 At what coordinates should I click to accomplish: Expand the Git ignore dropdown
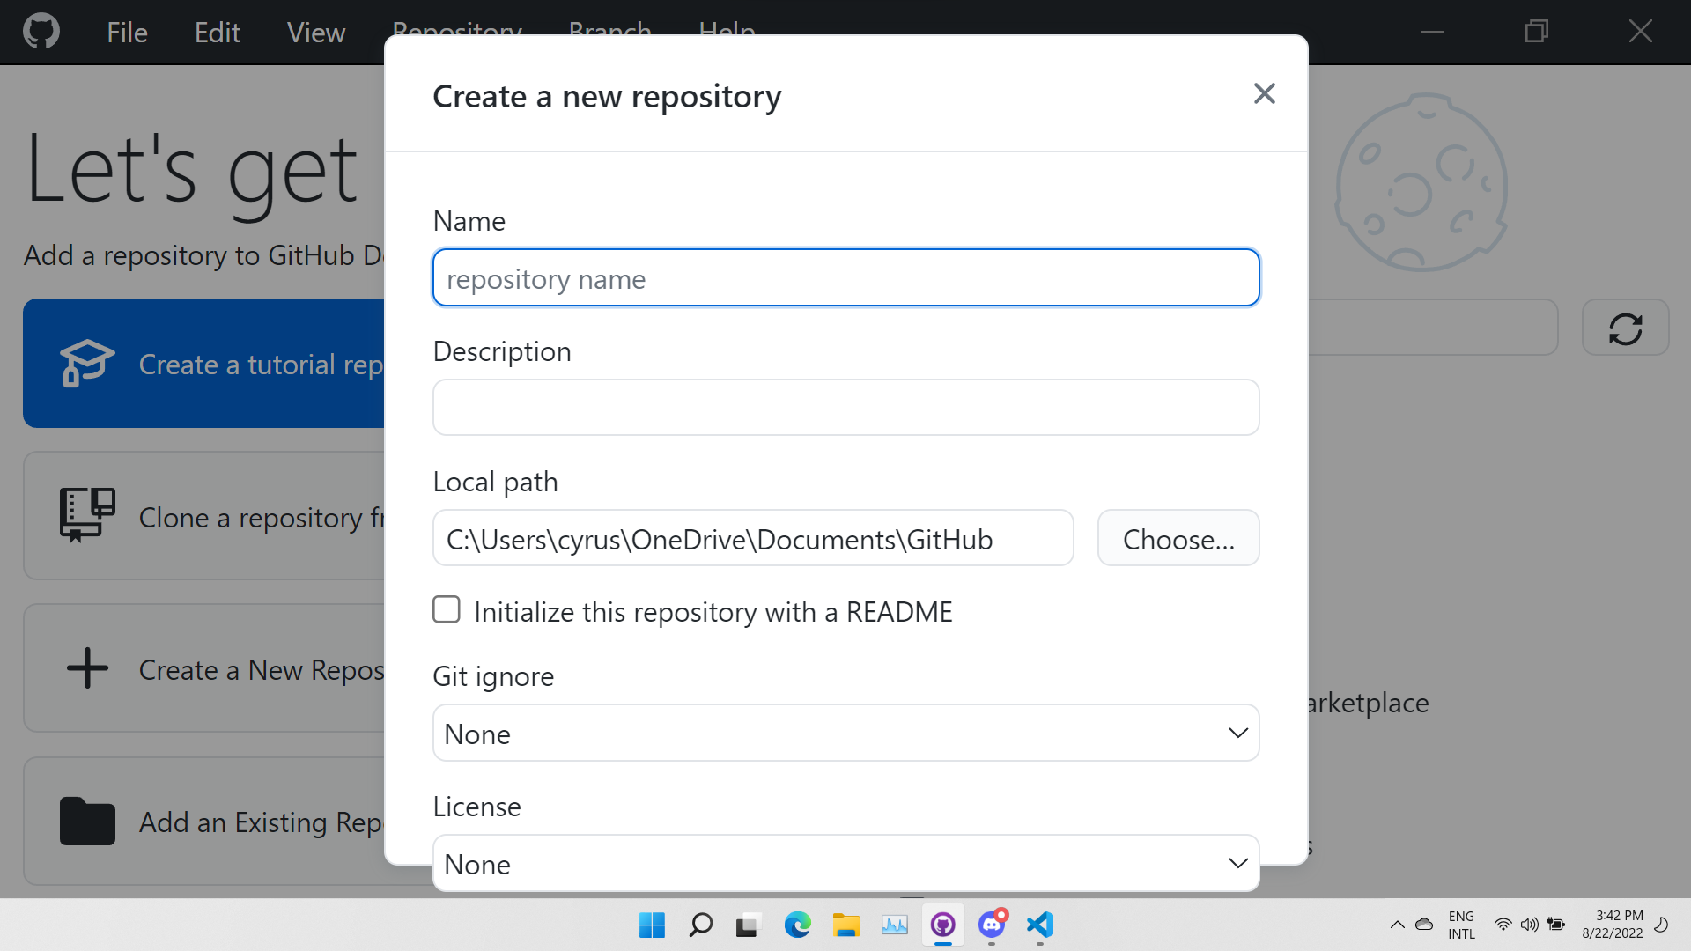[x=845, y=733]
